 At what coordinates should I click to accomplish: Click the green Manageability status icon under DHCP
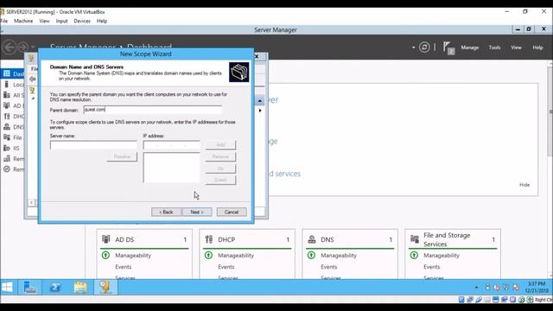point(208,255)
